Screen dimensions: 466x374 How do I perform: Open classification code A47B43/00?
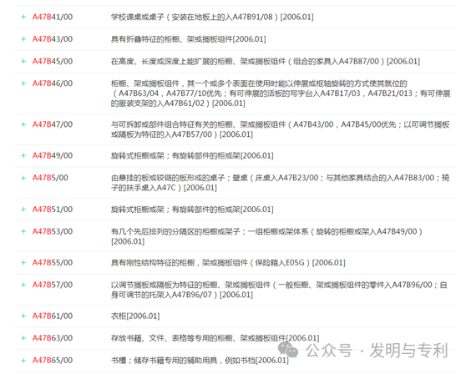[x=53, y=39]
